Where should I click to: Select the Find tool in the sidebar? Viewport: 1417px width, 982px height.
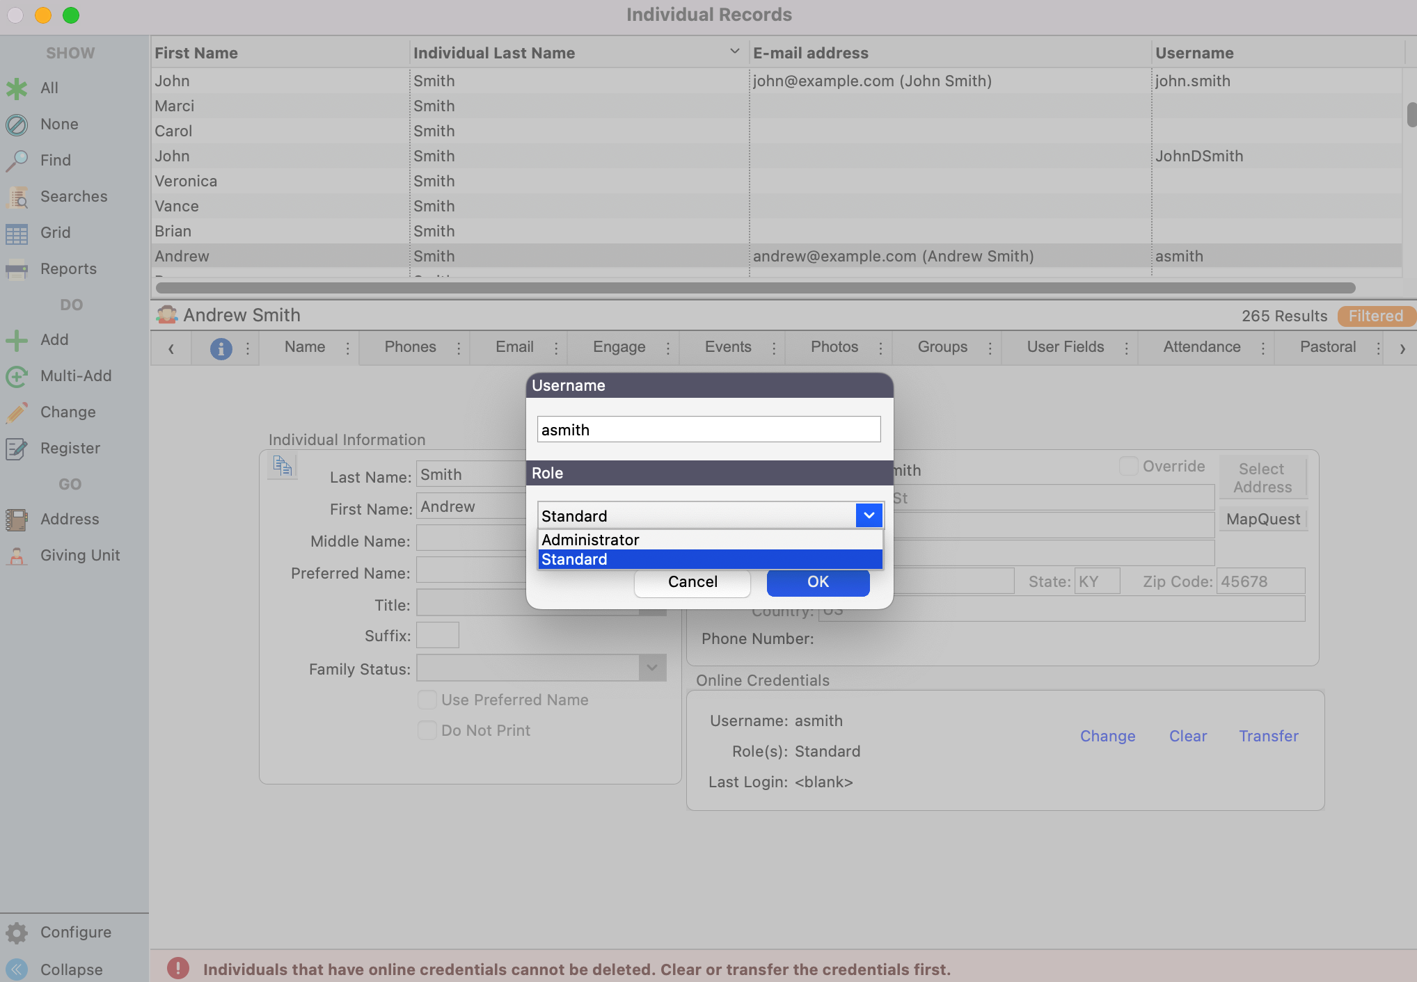pos(54,160)
